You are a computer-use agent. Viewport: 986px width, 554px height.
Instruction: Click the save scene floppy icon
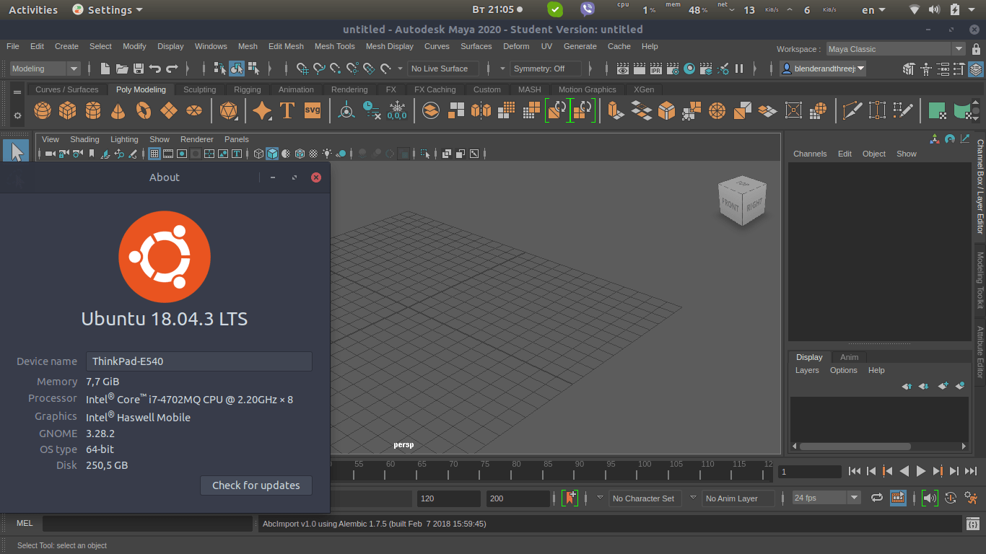point(138,69)
